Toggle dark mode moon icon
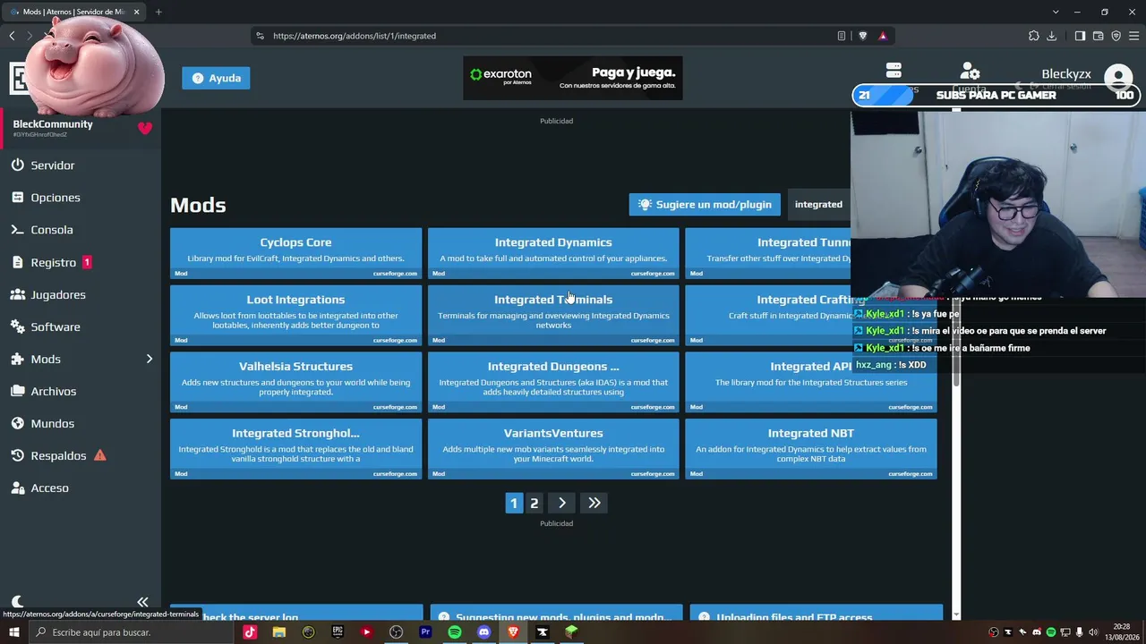Viewport: 1146px width, 644px height. click(17, 602)
